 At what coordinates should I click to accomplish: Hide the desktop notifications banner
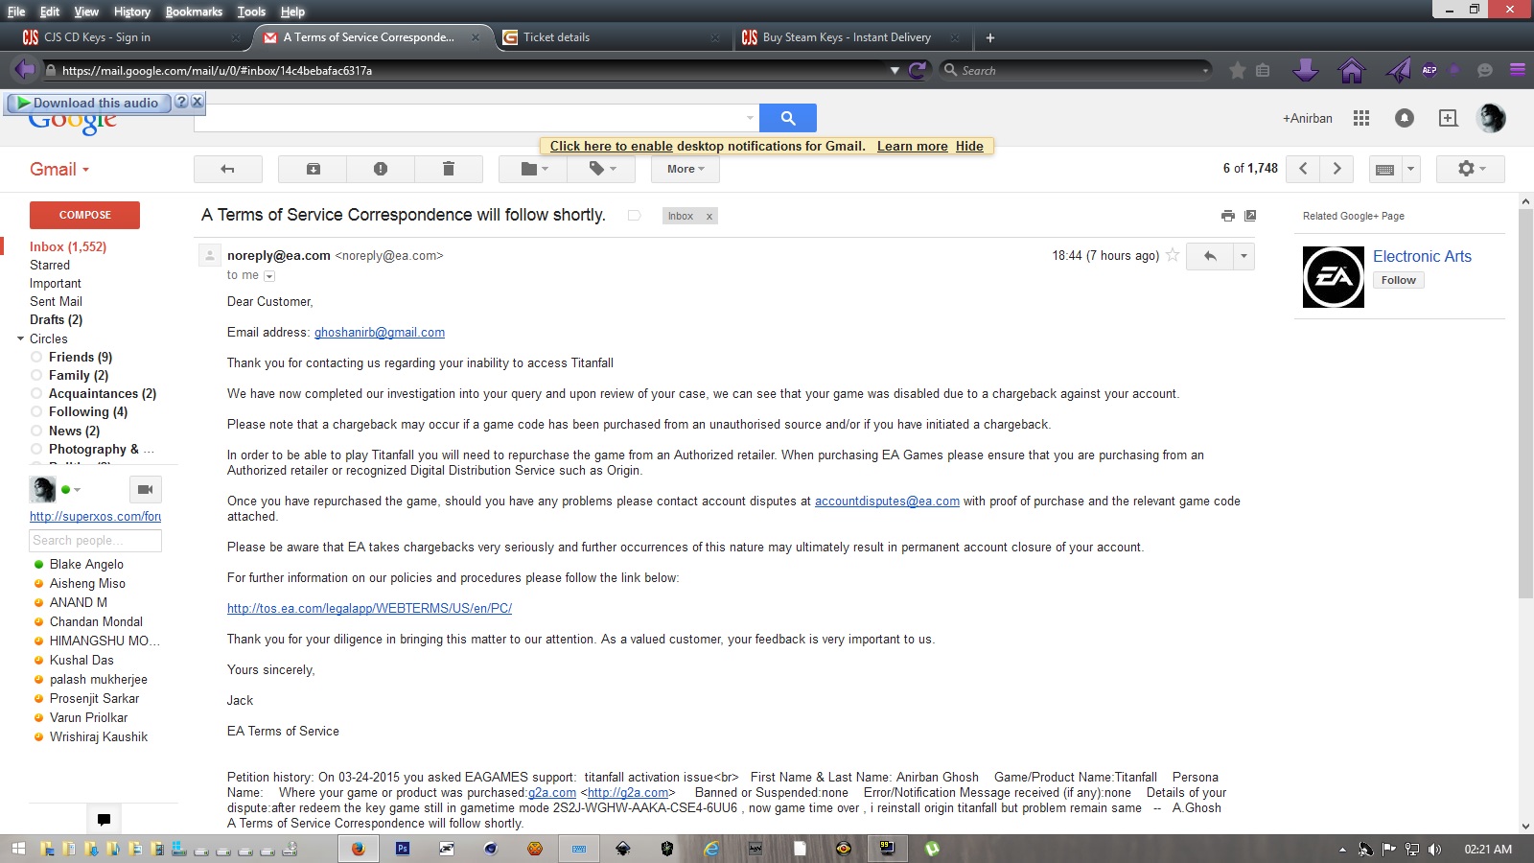pos(969,146)
